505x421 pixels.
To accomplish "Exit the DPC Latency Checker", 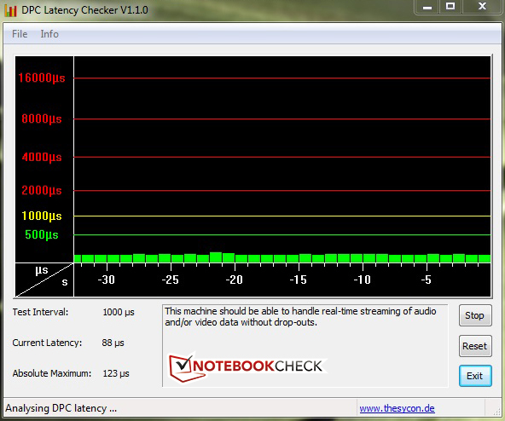I will click(x=475, y=376).
